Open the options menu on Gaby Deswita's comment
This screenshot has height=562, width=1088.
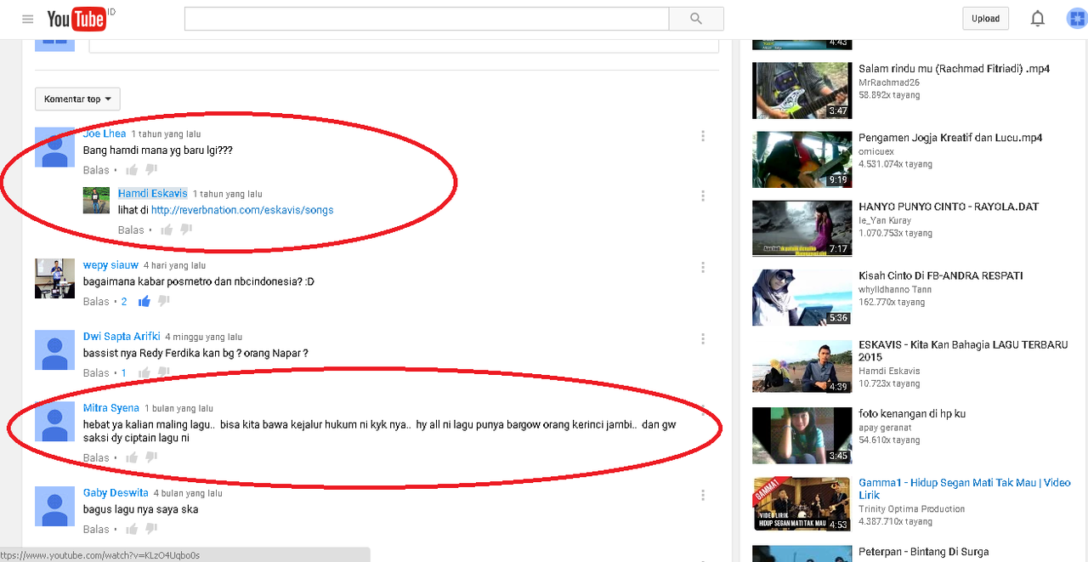coord(703,495)
